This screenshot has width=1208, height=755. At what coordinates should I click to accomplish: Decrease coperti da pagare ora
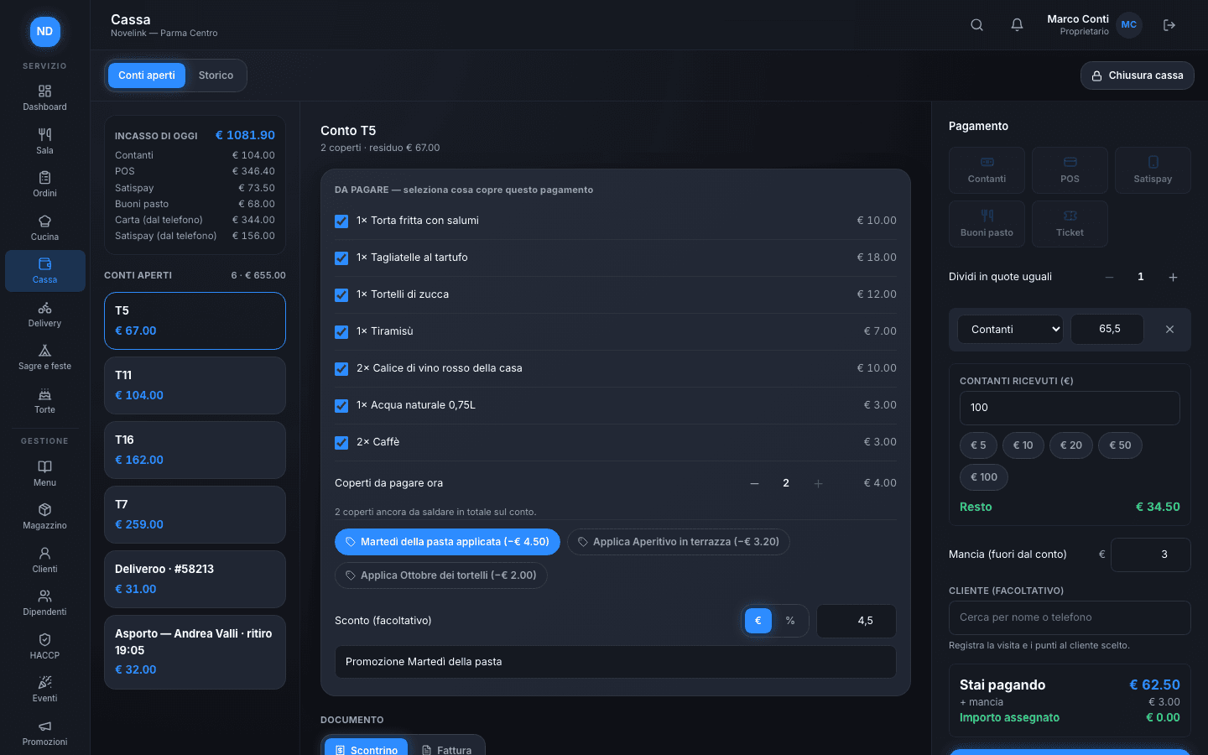[x=754, y=483]
